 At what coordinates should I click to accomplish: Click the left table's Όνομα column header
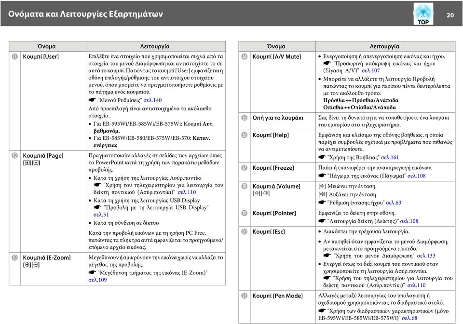pos(47,46)
